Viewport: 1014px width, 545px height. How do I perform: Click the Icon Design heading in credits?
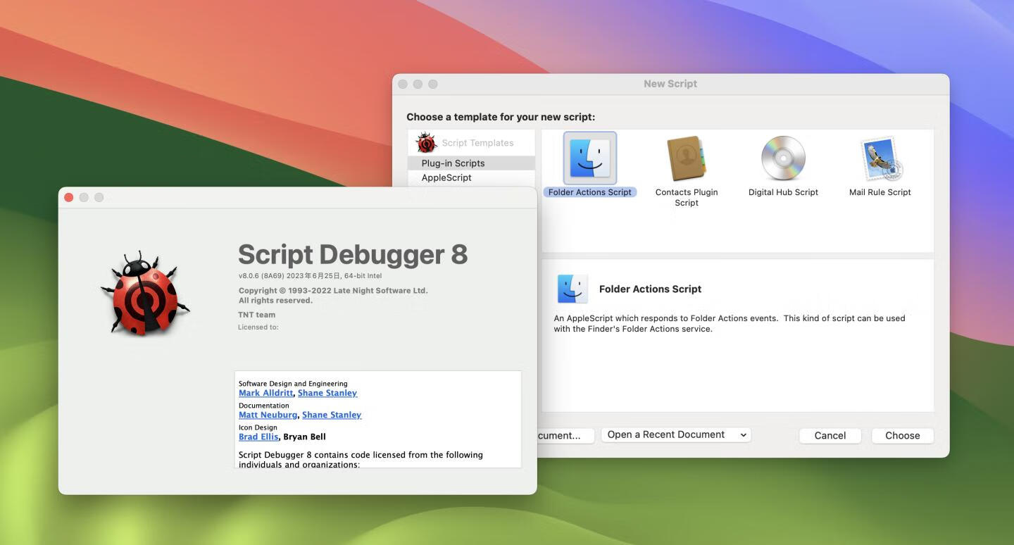tap(258, 427)
